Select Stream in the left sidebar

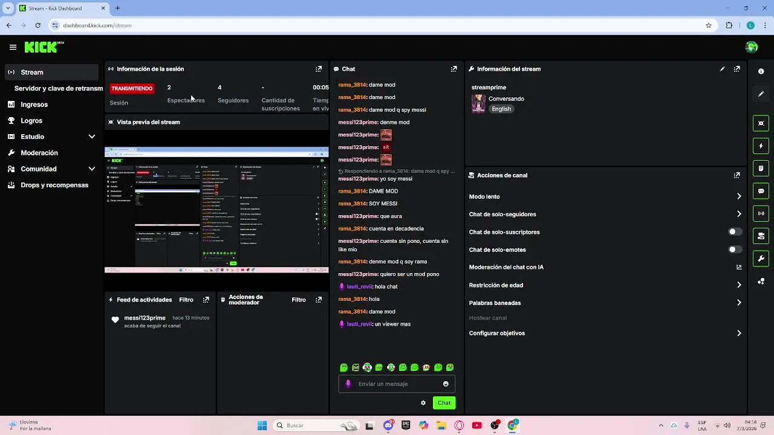tap(51, 72)
